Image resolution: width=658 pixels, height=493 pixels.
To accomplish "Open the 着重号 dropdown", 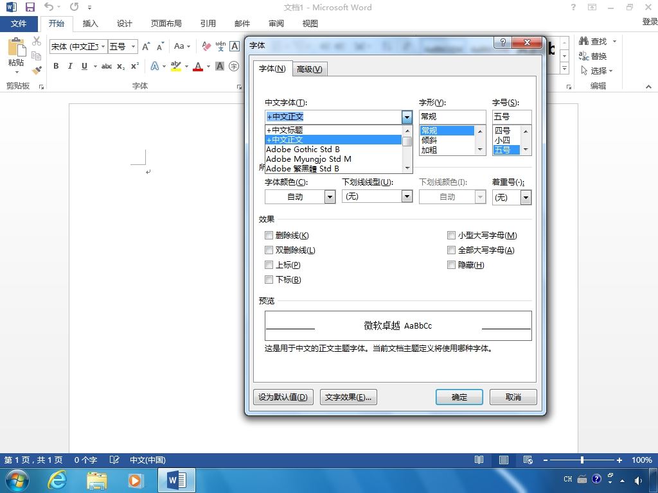I will [526, 198].
